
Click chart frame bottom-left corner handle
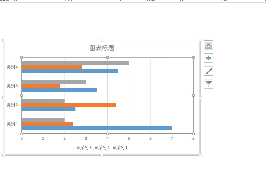coord(4,155)
